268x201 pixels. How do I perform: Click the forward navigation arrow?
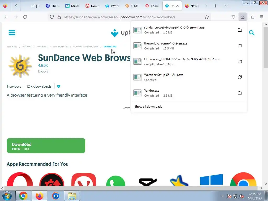pos(16,17)
